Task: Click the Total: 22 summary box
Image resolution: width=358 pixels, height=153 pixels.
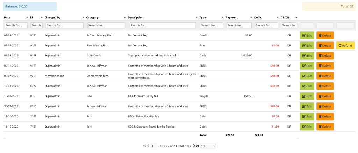Action: tap(329, 6)
